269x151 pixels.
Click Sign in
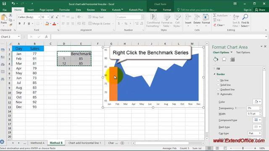[x=248, y=10]
